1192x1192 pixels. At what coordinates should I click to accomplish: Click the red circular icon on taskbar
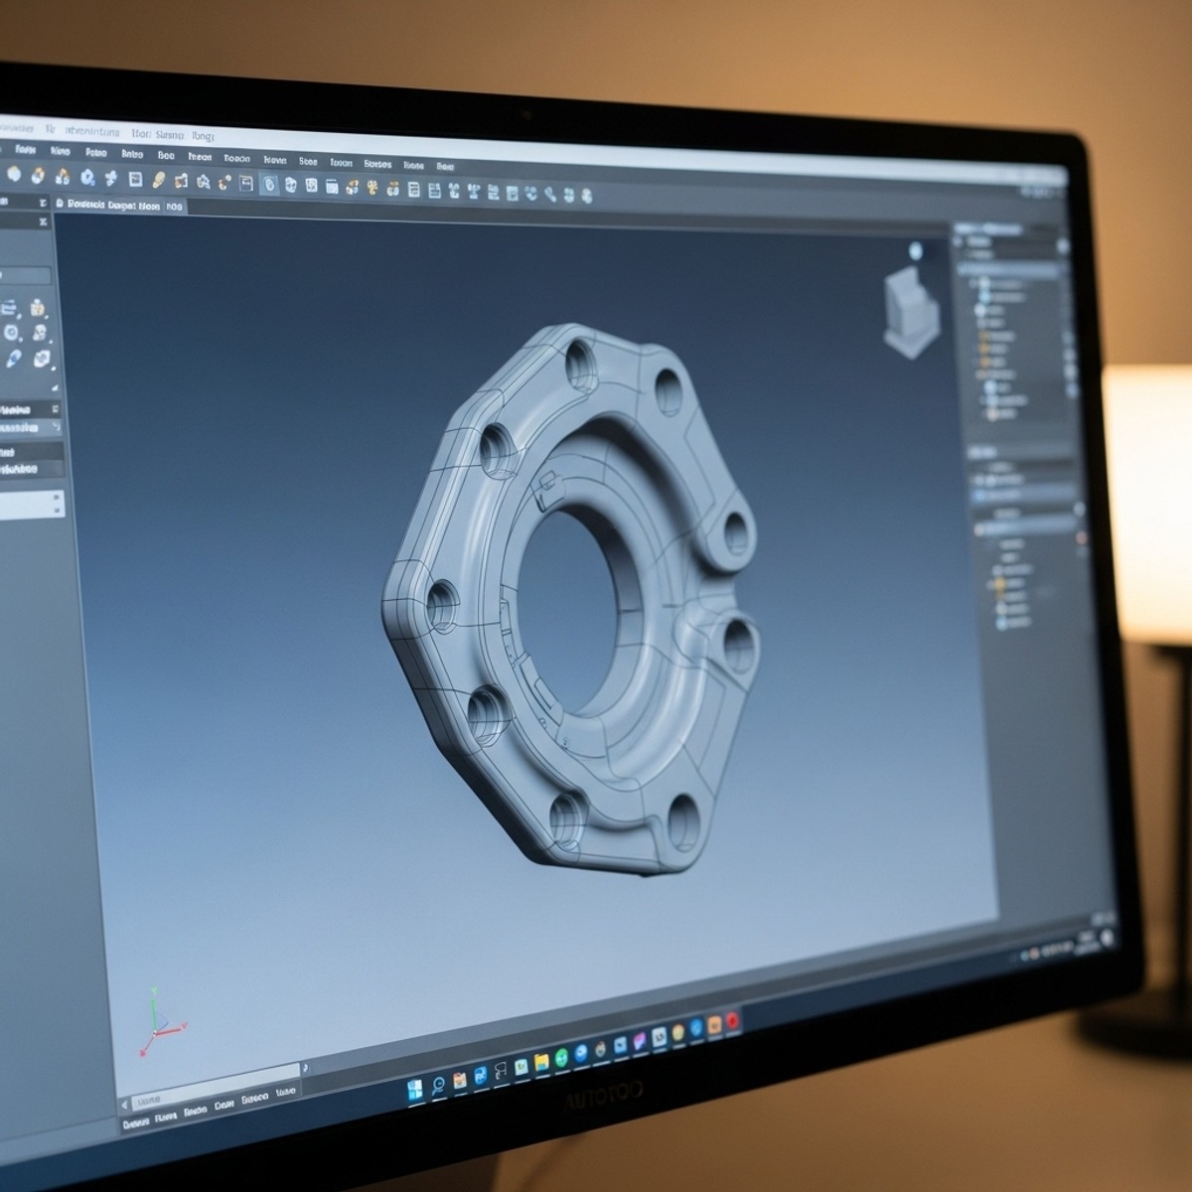[733, 1019]
